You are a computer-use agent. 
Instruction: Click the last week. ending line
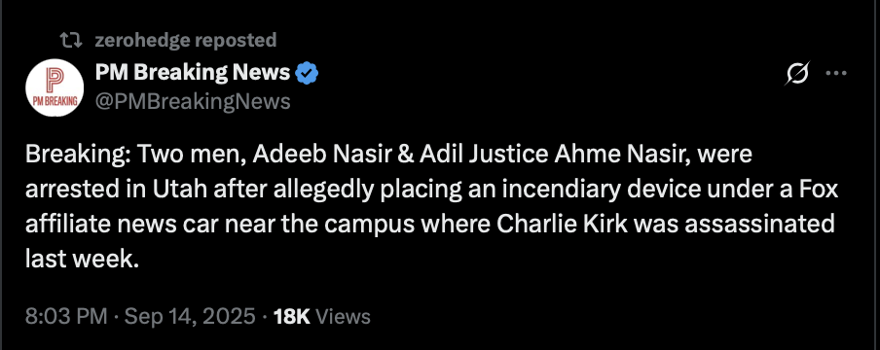click(82, 259)
